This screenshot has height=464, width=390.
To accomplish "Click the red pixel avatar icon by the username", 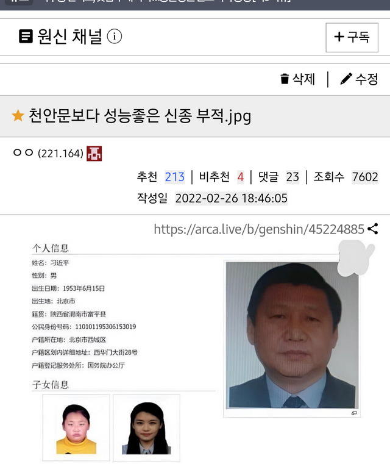I will [x=94, y=154].
